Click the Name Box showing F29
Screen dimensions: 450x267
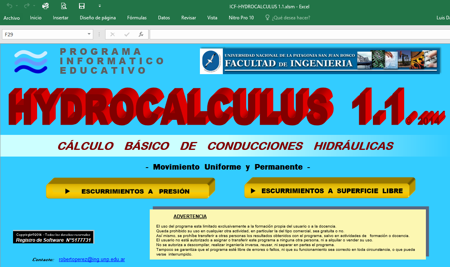click(44, 34)
